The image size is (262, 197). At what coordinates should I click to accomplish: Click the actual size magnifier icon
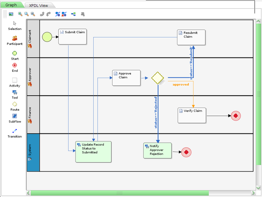pos(27,14)
